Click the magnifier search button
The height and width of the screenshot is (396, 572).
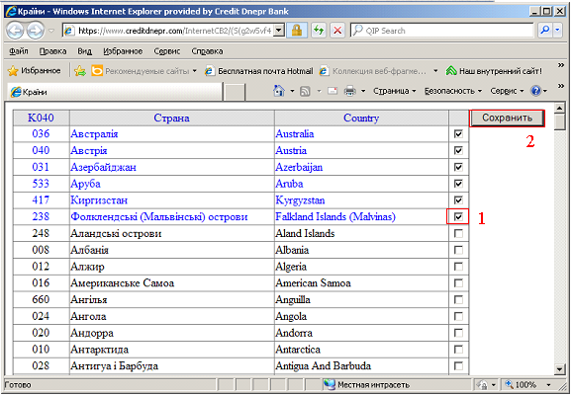[x=545, y=31]
